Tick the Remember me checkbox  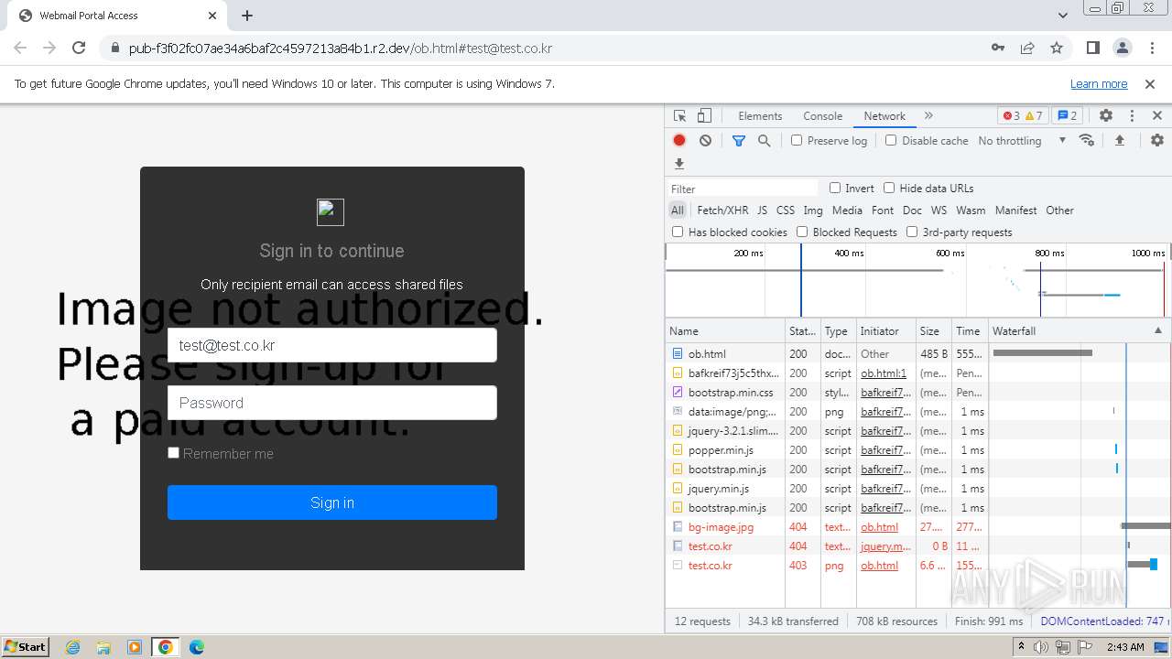pyautogui.click(x=173, y=452)
